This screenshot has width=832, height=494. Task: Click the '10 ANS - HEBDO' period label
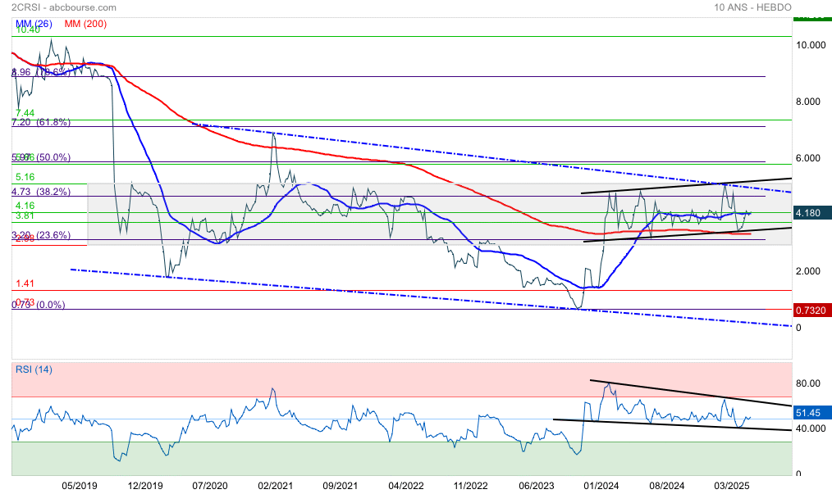coord(752,7)
